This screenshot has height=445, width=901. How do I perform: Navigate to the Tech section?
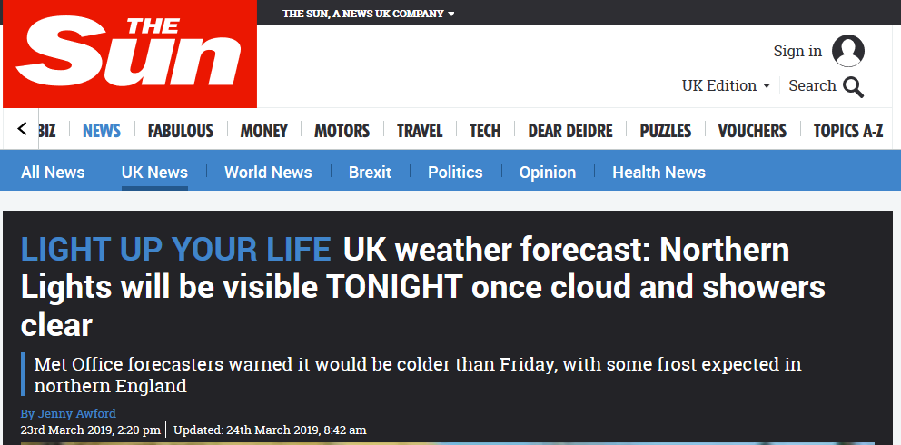pyautogui.click(x=485, y=131)
